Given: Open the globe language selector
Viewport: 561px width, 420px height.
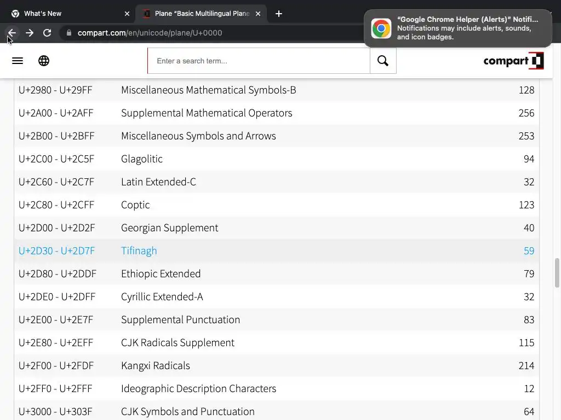Looking at the screenshot, I should [x=44, y=61].
